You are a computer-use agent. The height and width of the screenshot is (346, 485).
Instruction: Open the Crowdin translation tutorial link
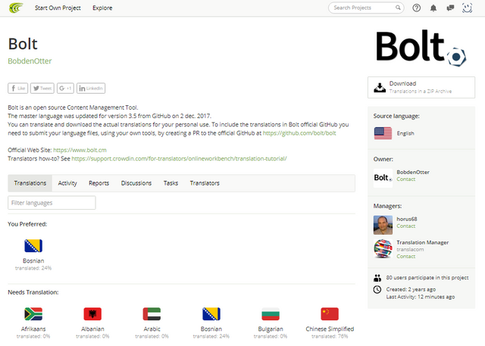(179, 158)
